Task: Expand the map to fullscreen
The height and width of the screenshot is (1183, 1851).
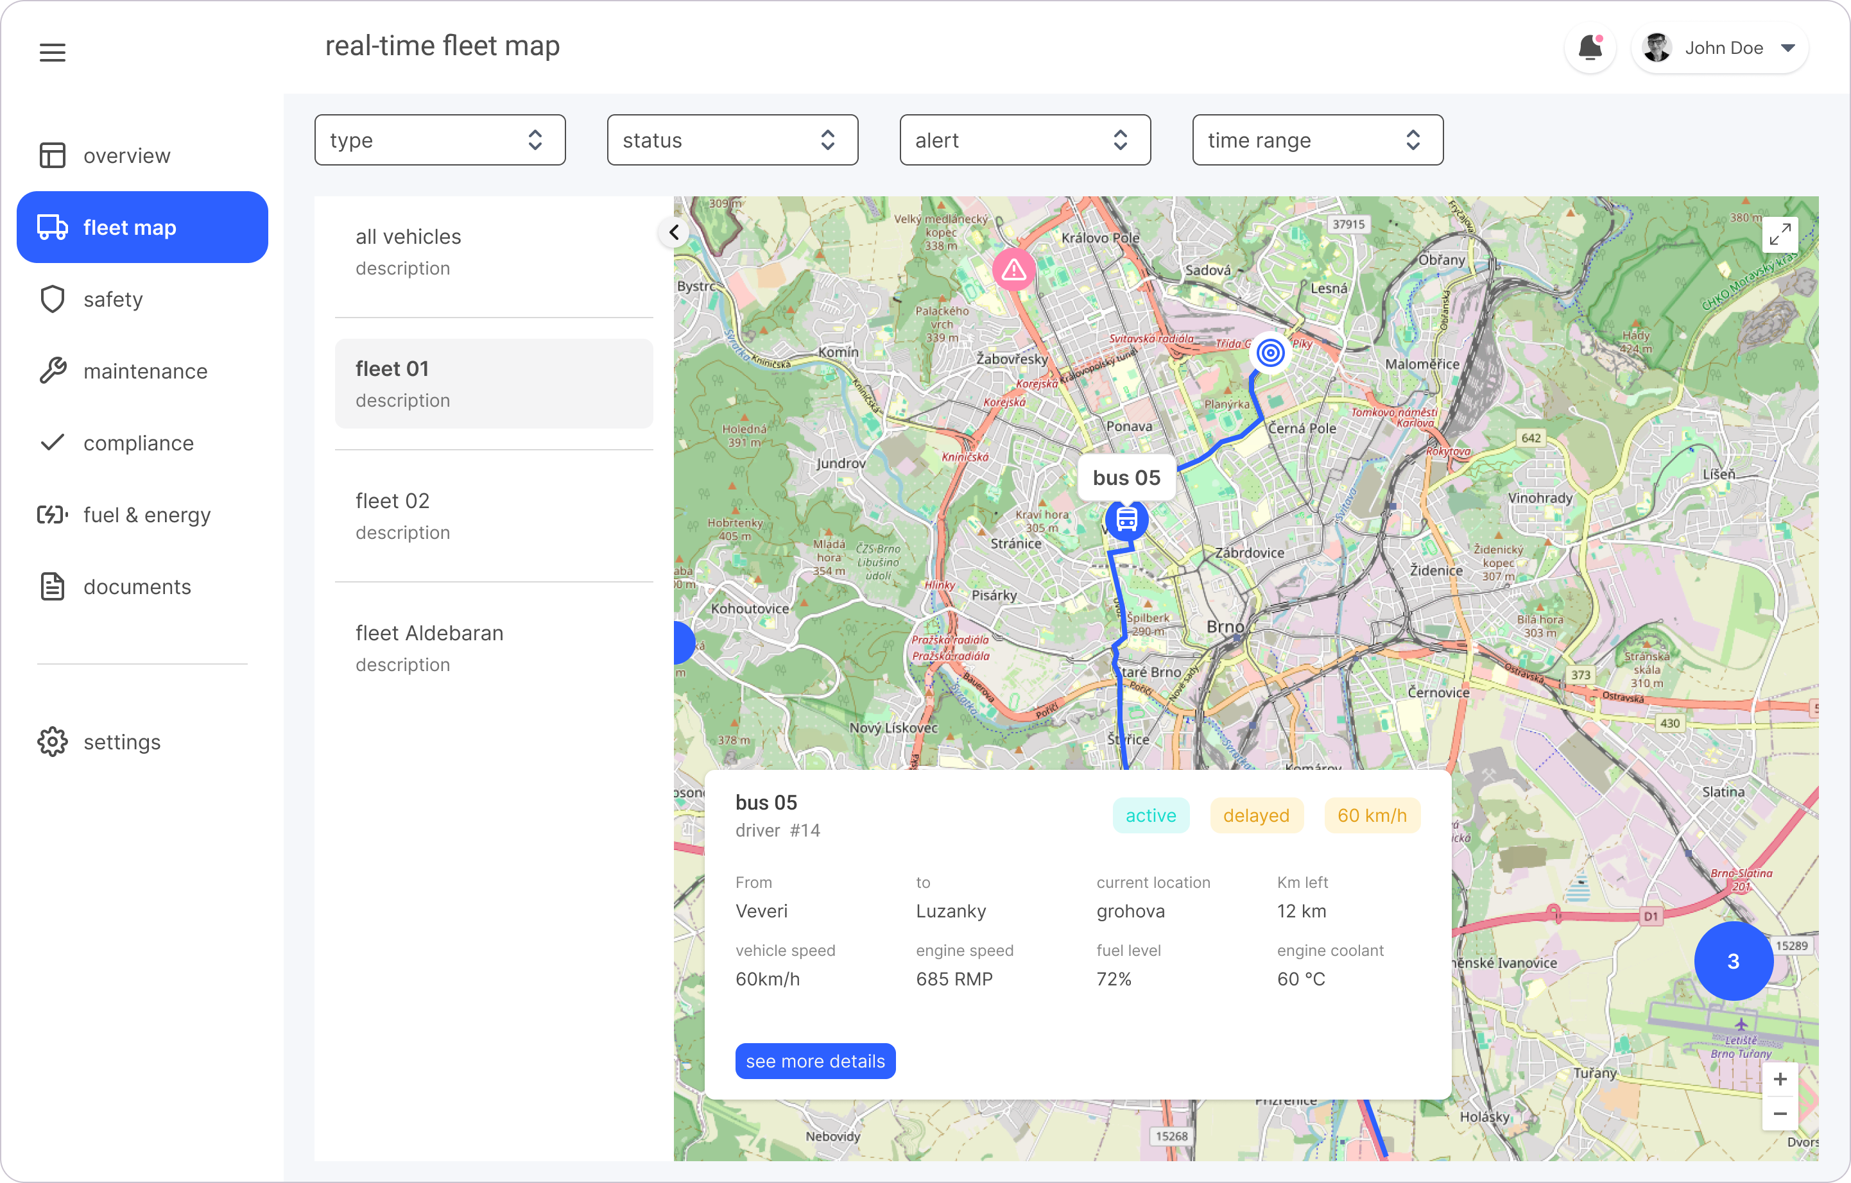Action: point(1780,234)
